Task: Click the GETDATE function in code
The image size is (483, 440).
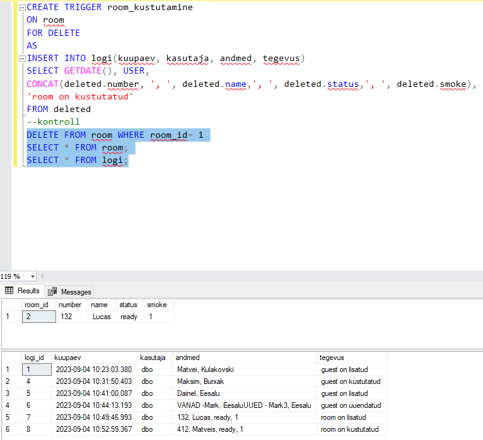Action: 83,71
